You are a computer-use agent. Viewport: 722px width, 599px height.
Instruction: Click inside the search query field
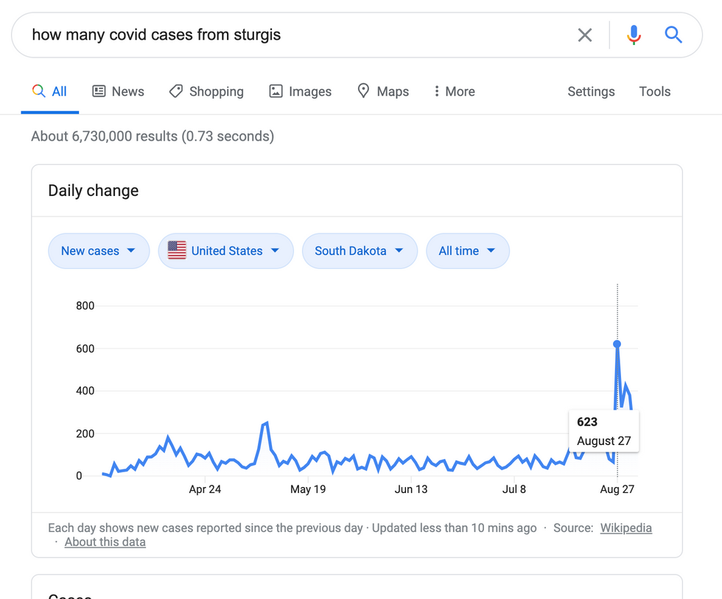coord(295,35)
